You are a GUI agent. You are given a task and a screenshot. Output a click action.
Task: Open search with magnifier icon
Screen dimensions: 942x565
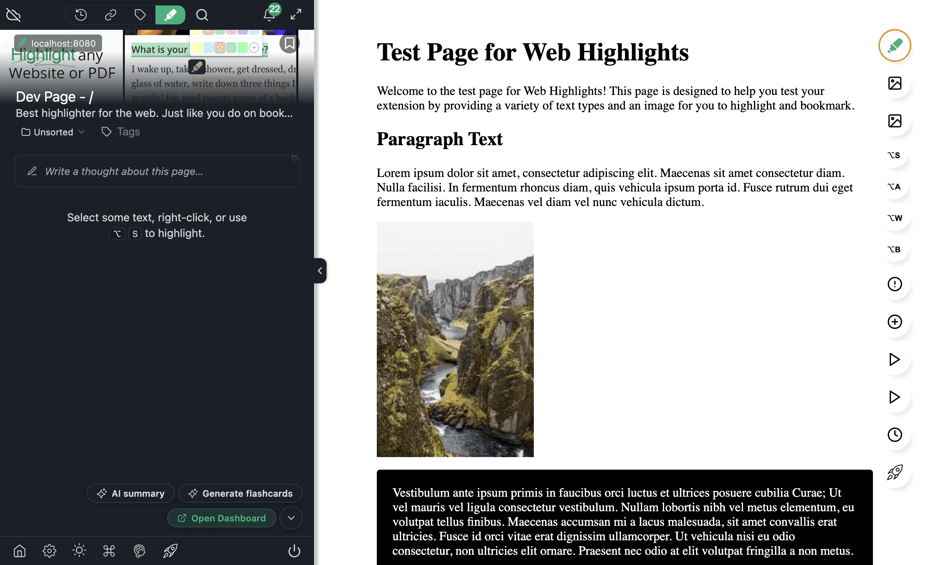pos(202,15)
